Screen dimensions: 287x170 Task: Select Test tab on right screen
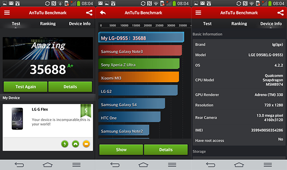click(x=207, y=24)
